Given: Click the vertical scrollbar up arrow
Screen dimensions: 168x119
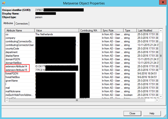Looking at the screenshot, I should click(161, 31).
